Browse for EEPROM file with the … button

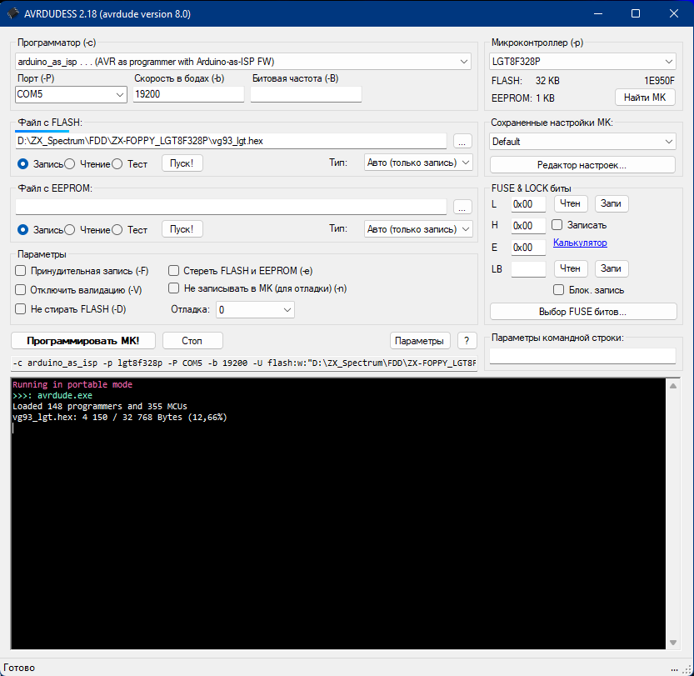(462, 208)
